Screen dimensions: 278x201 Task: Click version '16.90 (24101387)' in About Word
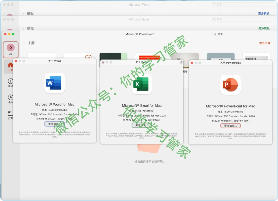57,110
